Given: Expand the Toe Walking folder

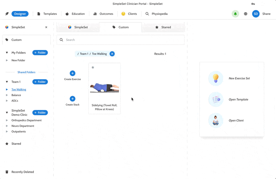Looking at the screenshot, I should [7, 89].
